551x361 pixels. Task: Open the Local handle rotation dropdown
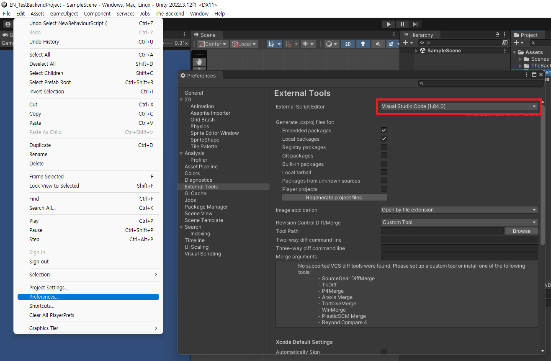tap(244, 44)
